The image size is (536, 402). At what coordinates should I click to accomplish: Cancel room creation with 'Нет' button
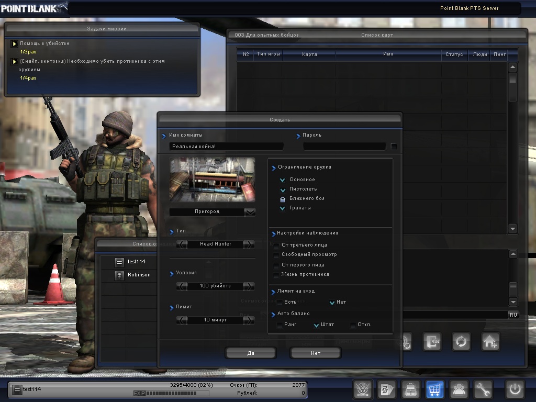315,353
